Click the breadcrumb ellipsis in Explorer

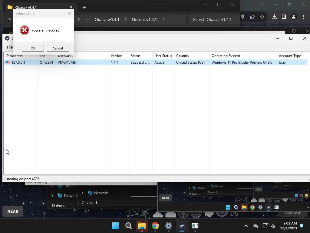point(87,19)
